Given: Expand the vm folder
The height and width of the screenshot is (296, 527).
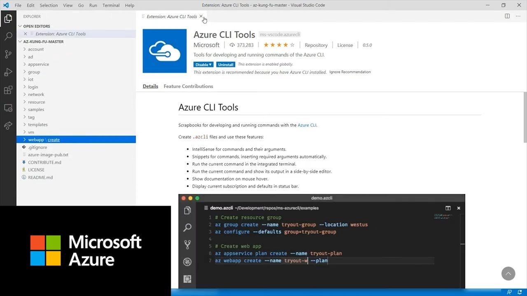Looking at the screenshot, I should 76,132.
